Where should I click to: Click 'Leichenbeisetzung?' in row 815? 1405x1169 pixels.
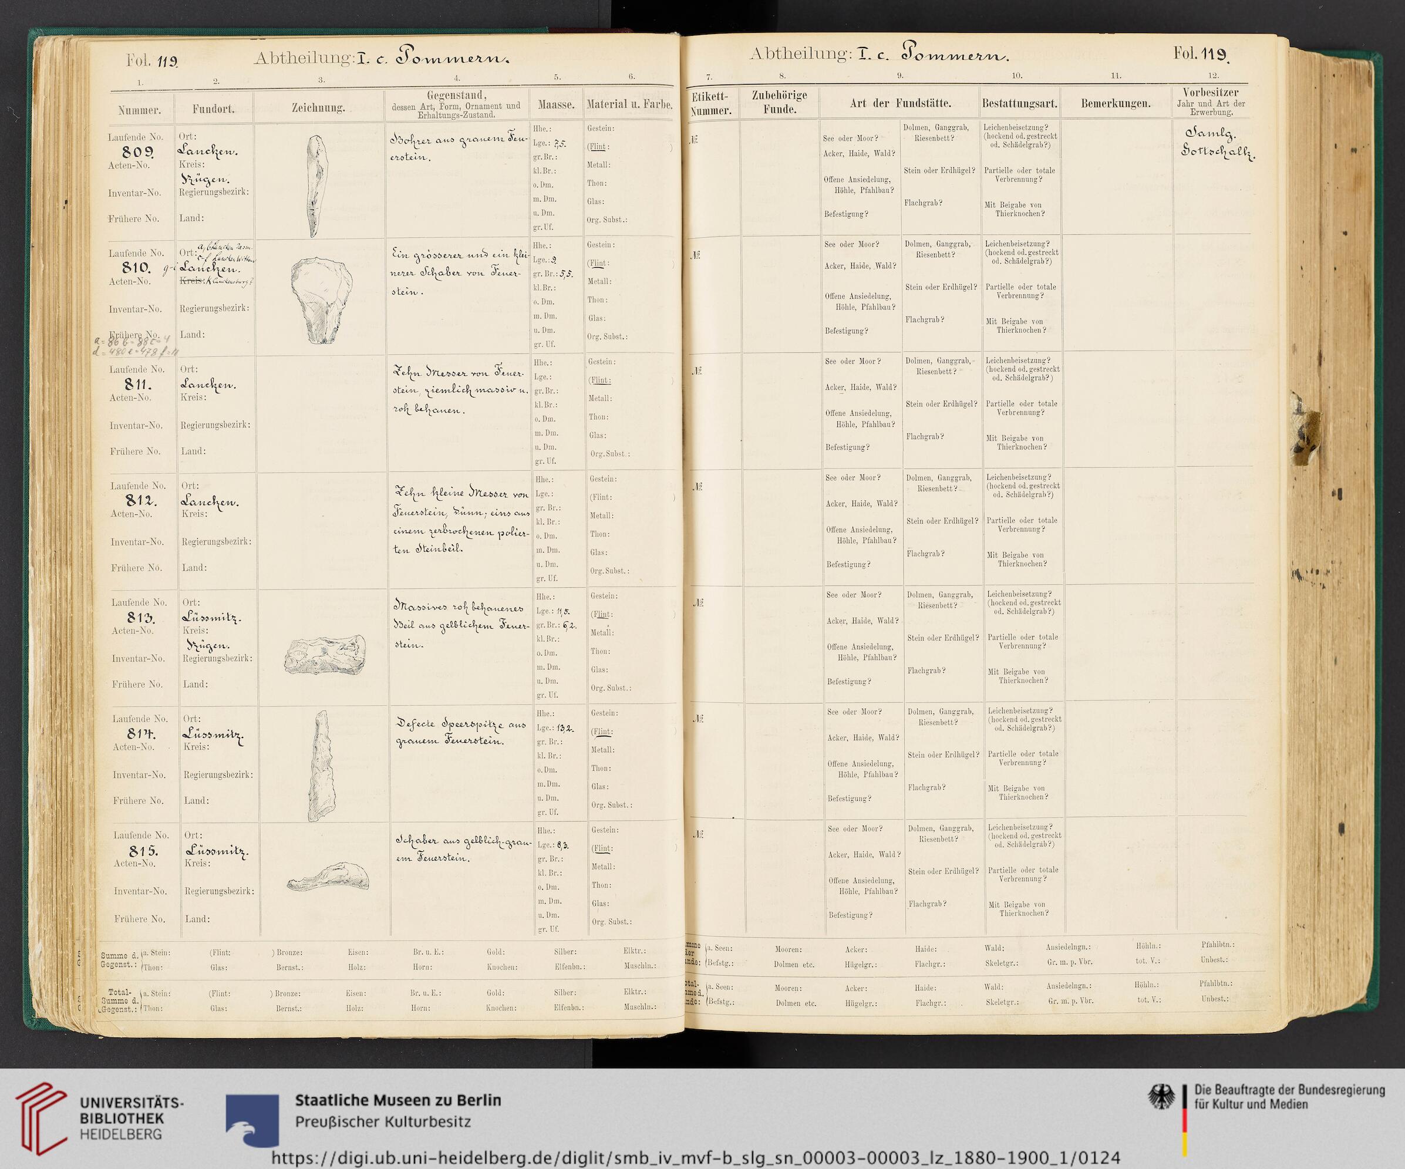[1020, 827]
